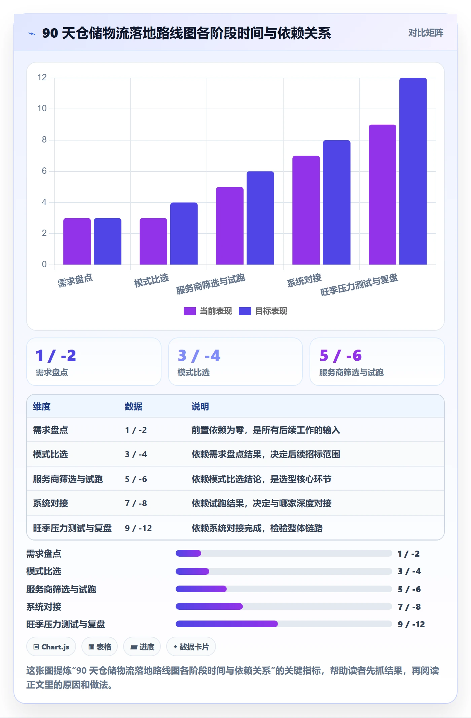Click the footer paragraph starting with 这张图提炼
Image resolution: width=471 pixels, height=718 pixels.
pos(233,678)
